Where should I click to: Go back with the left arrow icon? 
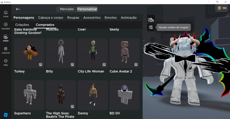click(18, 9)
